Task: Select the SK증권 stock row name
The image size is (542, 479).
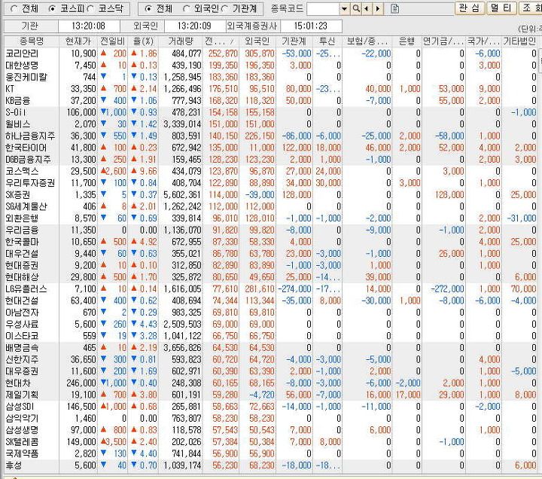Action: tap(18, 195)
